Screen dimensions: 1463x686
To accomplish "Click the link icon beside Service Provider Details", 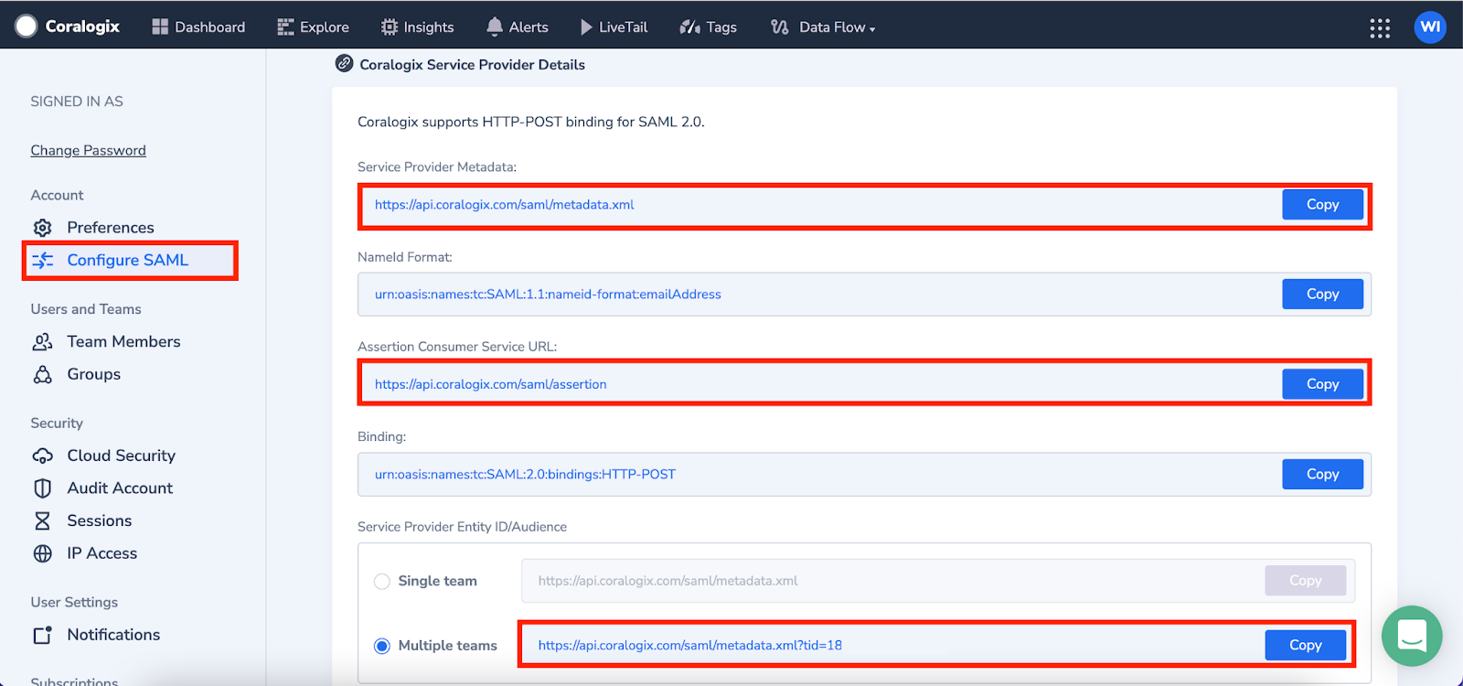I will (345, 64).
